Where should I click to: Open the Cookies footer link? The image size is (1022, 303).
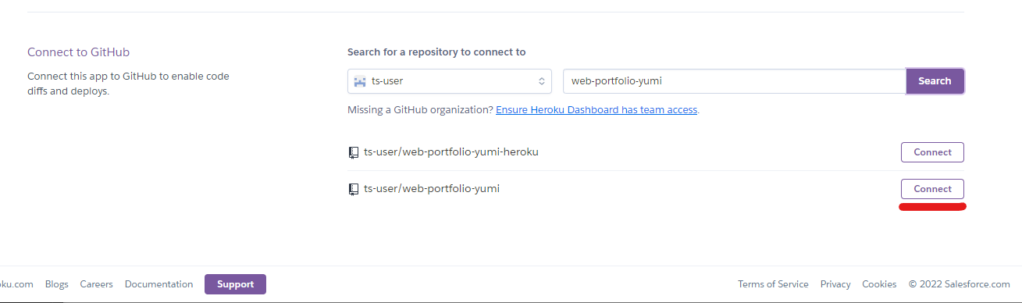(x=879, y=284)
